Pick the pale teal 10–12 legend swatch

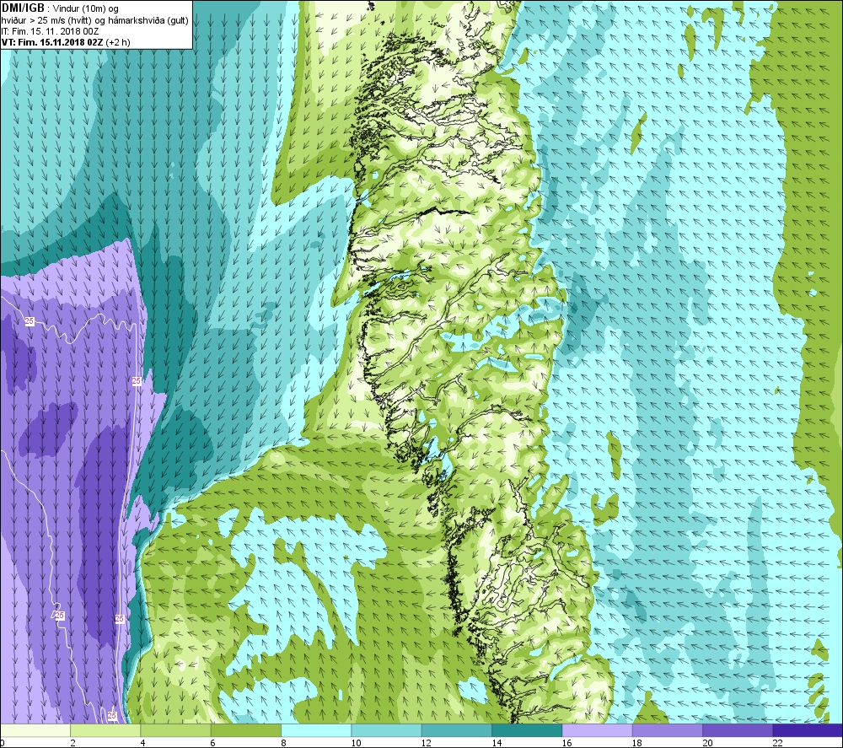[387, 730]
